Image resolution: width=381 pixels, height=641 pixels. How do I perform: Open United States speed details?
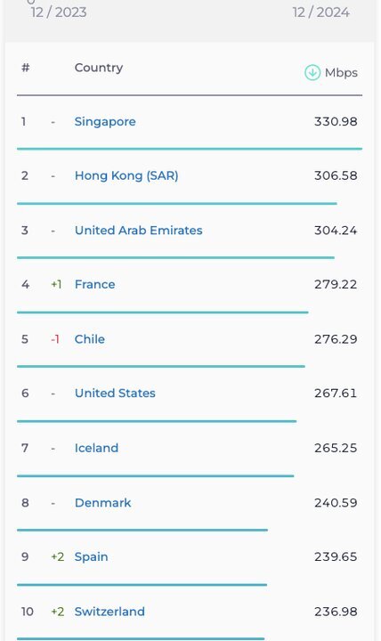115,394
